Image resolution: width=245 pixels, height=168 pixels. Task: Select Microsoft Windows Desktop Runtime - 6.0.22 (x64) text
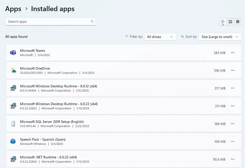click(x=59, y=104)
